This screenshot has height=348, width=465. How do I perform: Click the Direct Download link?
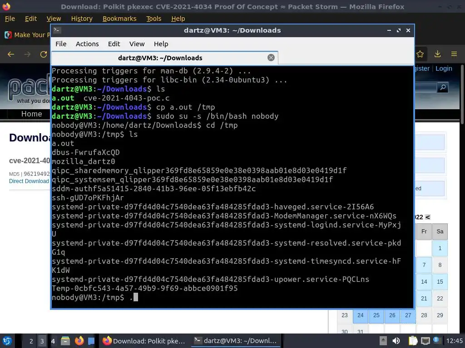29,181
